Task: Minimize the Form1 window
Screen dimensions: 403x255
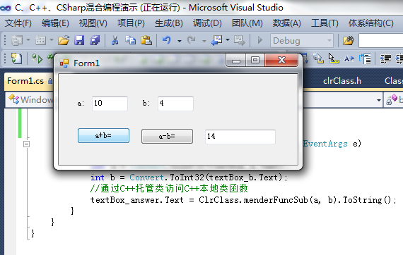Action: point(235,61)
